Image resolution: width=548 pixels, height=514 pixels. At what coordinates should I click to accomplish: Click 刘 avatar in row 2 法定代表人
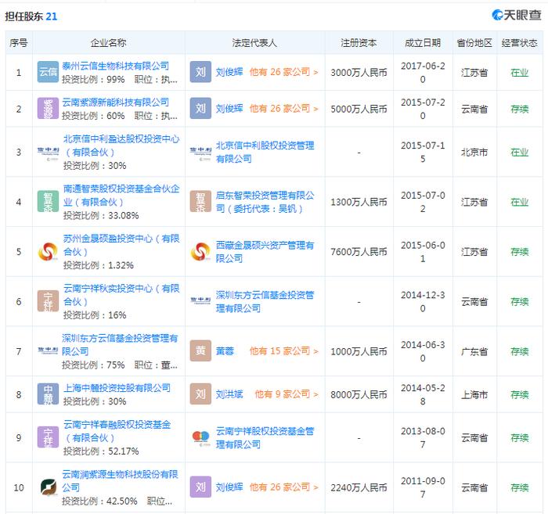200,108
